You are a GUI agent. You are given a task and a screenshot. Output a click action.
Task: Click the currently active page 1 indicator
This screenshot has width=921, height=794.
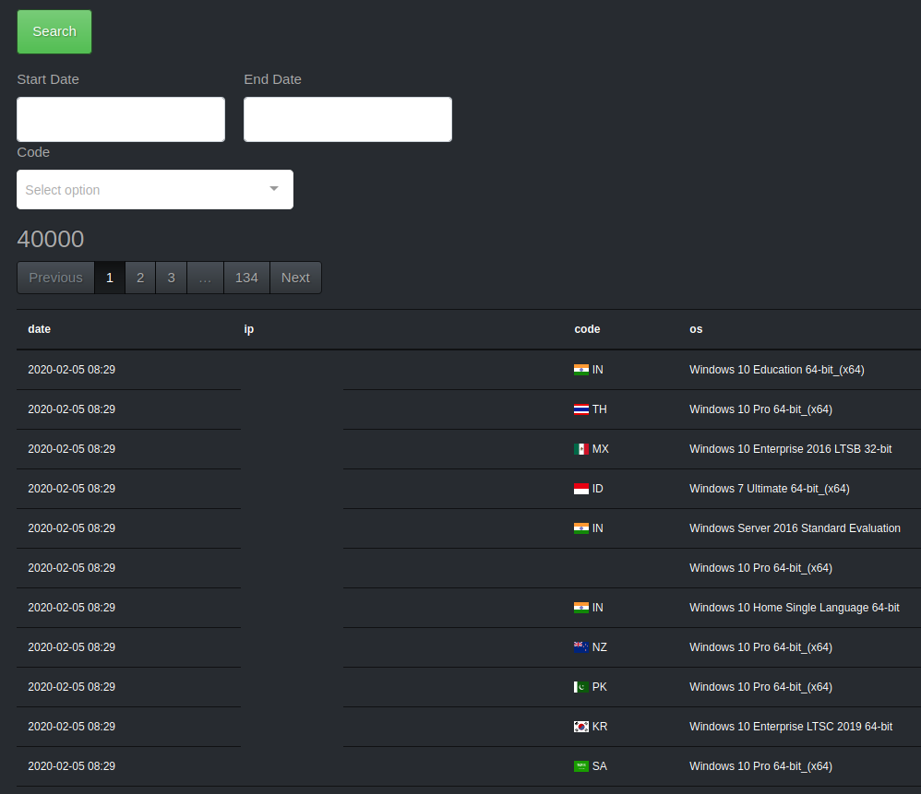pos(109,277)
